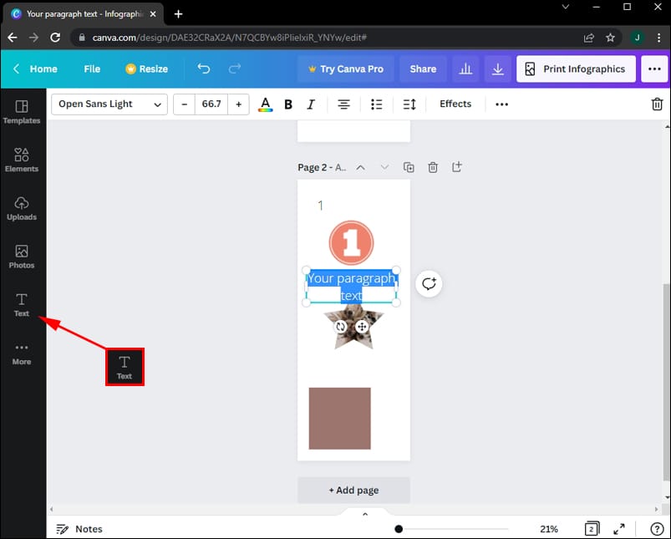Viewport: 671px width, 539px height.
Task: Collapse Page 2 with the up chevron
Action: pos(360,167)
